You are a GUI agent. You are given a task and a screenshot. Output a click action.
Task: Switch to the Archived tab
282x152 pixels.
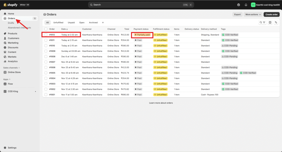(93, 23)
